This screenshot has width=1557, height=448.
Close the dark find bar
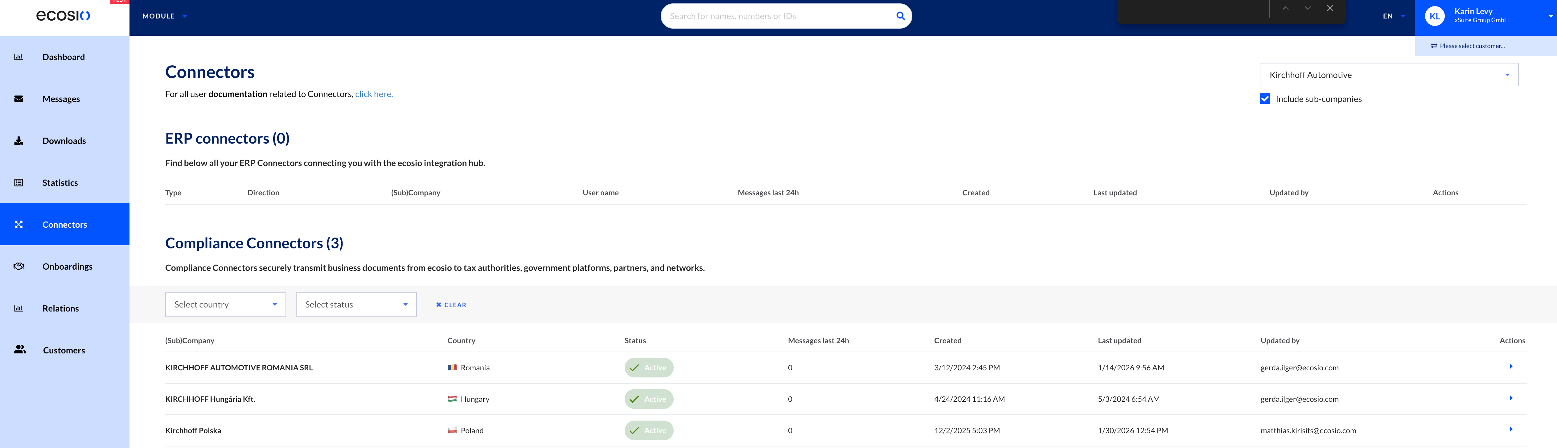[x=1330, y=8]
